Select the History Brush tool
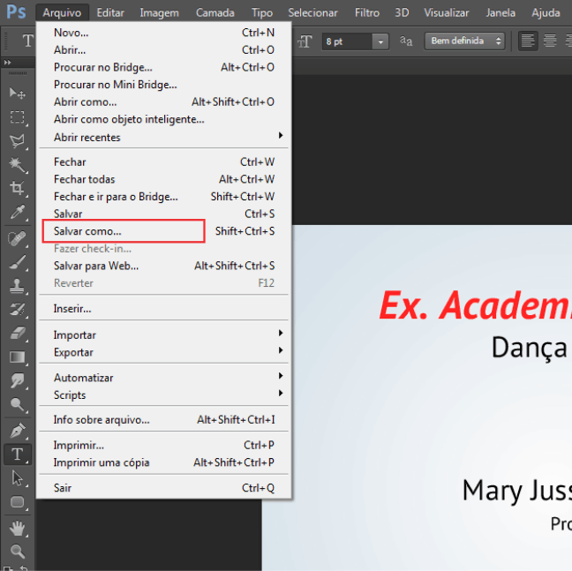 pos(17,309)
